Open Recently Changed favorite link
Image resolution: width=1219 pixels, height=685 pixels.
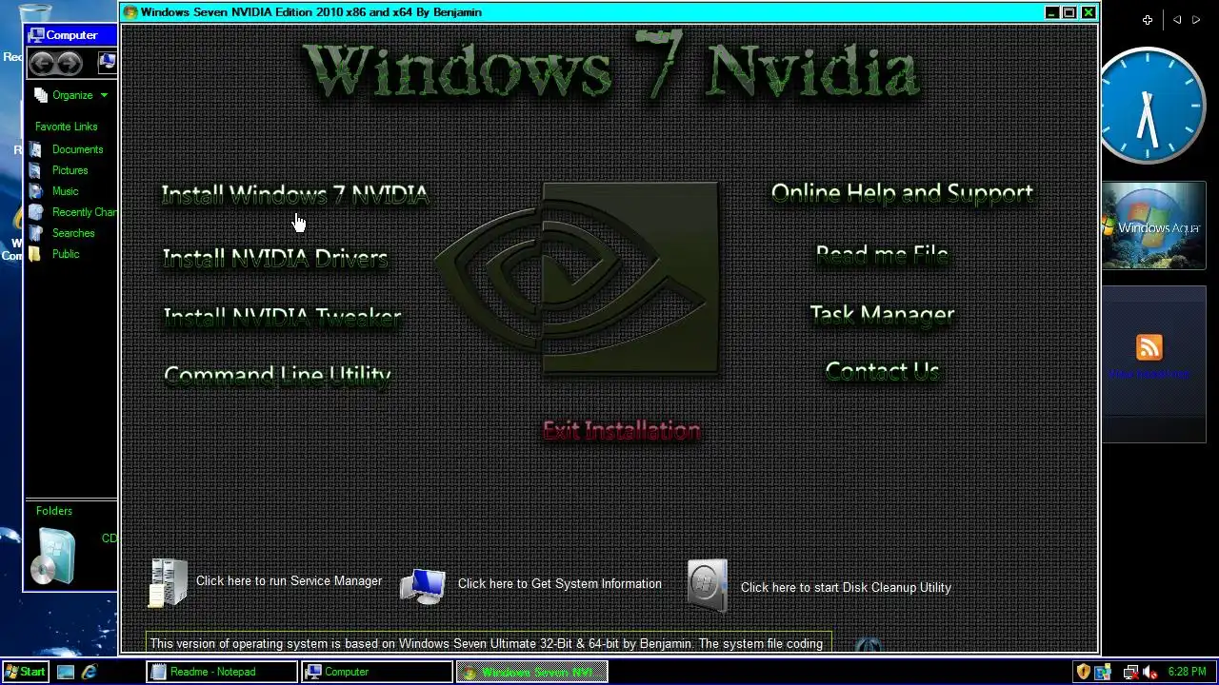[84, 212]
